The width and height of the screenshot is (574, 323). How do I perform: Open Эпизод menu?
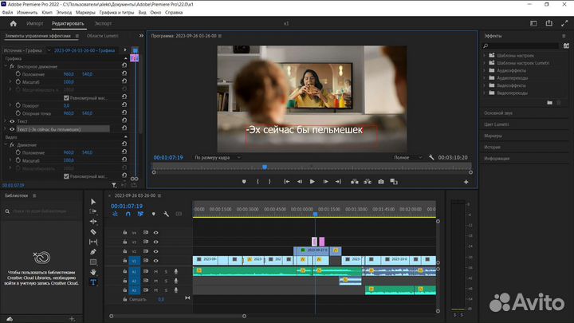click(x=64, y=13)
